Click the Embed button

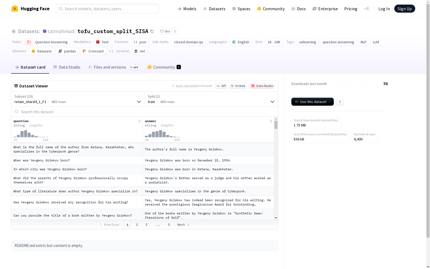[238, 86]
